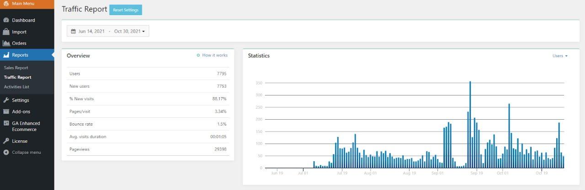Click the Users row label in Overview

tap(74, 74)
